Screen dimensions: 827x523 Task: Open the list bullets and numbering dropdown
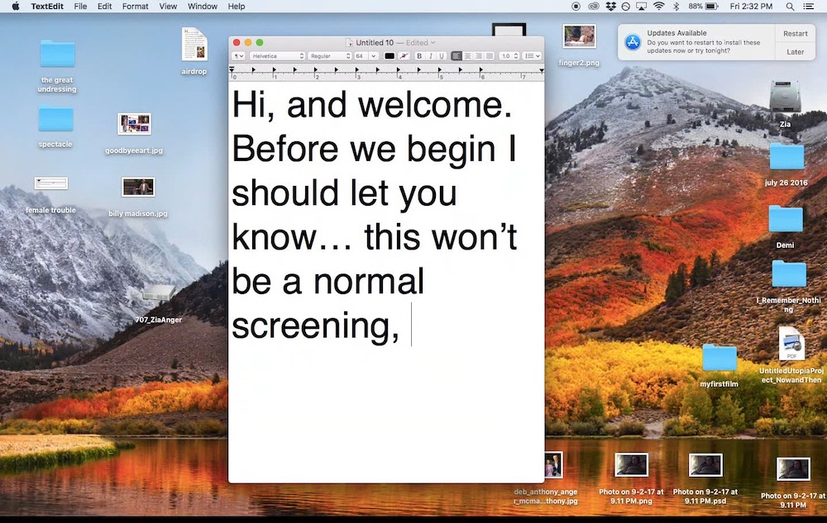pos(532,56)
